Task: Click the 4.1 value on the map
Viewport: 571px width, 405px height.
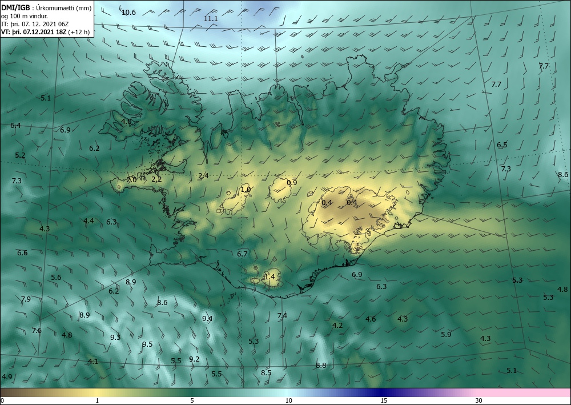Action: tap(93, 361)
